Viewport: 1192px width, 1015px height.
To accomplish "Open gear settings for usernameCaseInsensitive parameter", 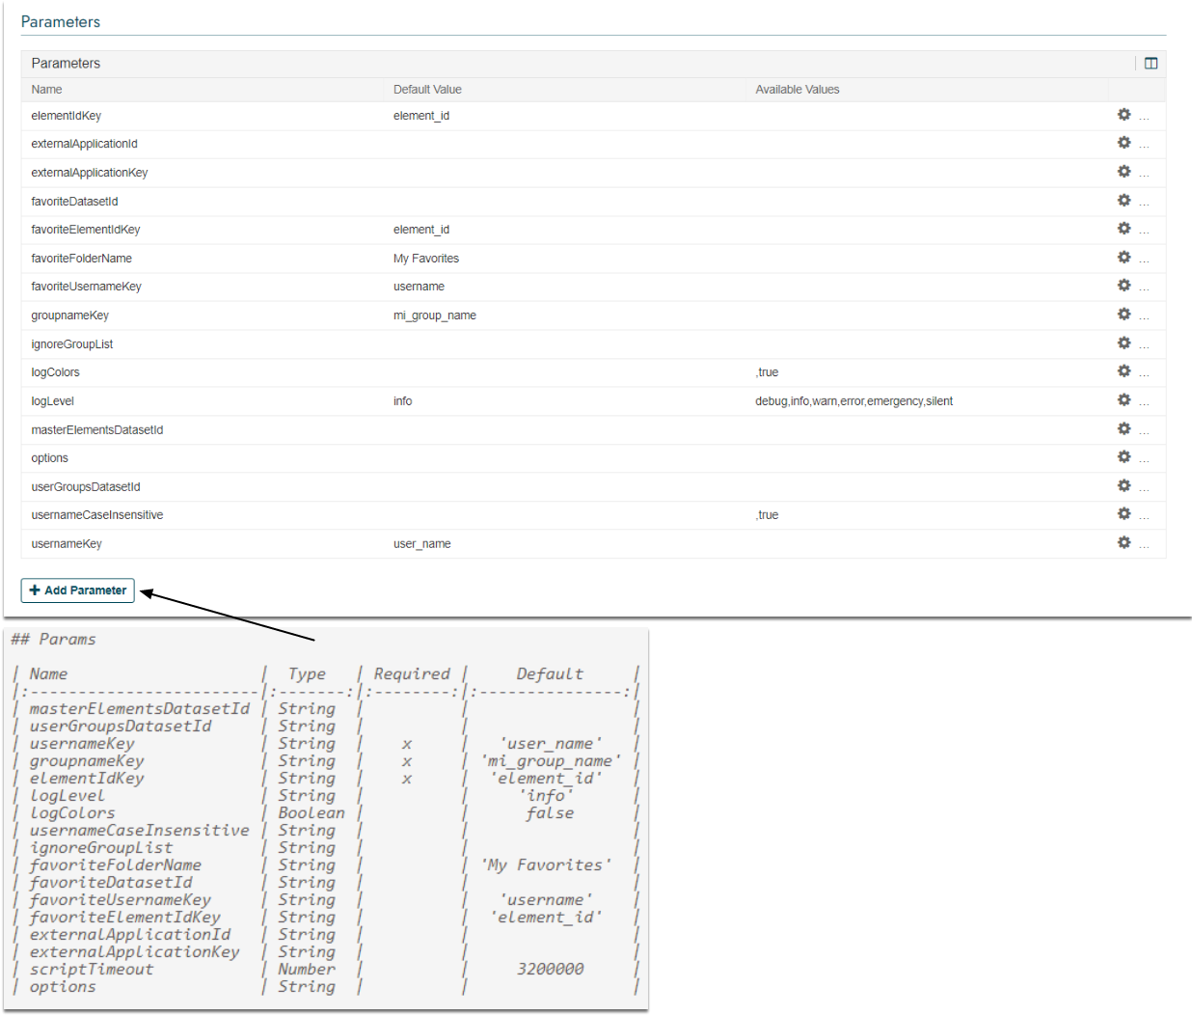I will [x=1124, y=514].
